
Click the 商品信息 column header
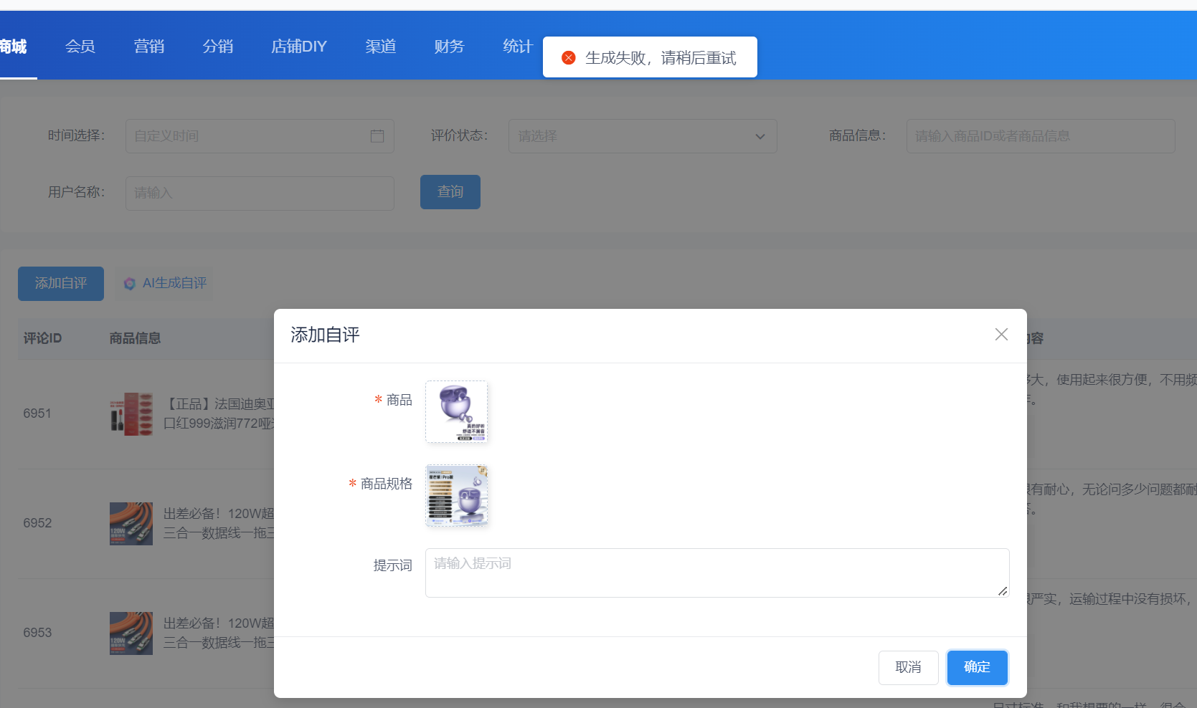click(135, 338)
